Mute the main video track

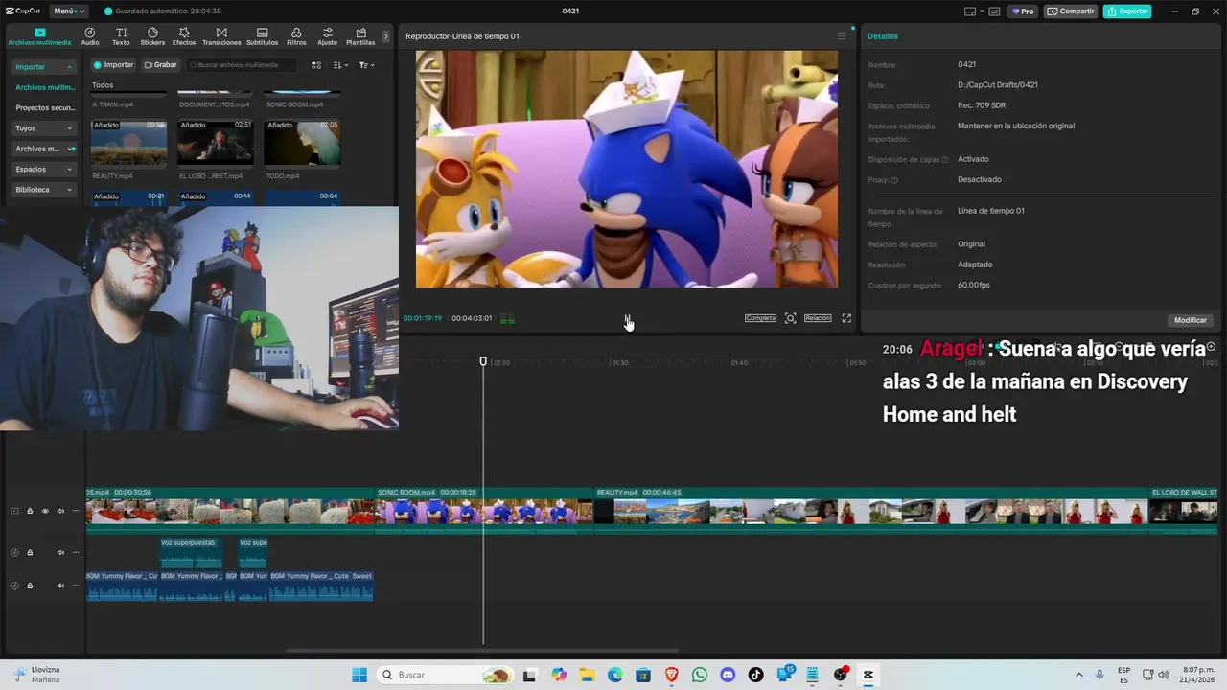click(60, 511)
